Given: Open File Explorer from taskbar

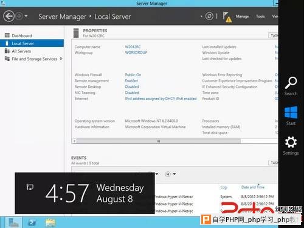Looking at the screenshot, I should coord(50,223).
